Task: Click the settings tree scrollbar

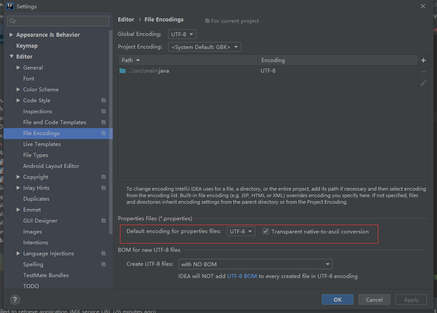Action: pyautogui.click(x=111, y=132)
